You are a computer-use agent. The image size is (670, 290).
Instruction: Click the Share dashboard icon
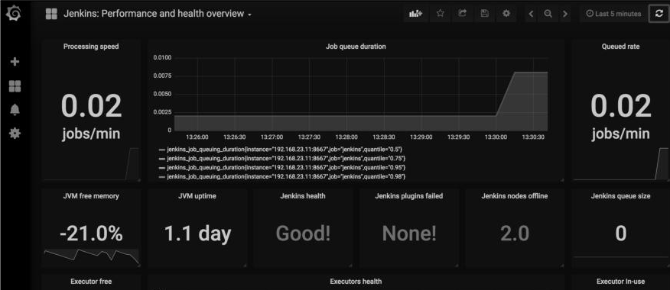click(462, 14)
